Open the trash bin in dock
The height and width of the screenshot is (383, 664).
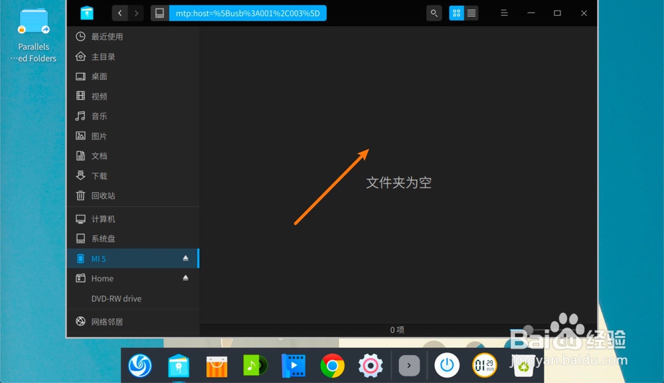(523, 366)
